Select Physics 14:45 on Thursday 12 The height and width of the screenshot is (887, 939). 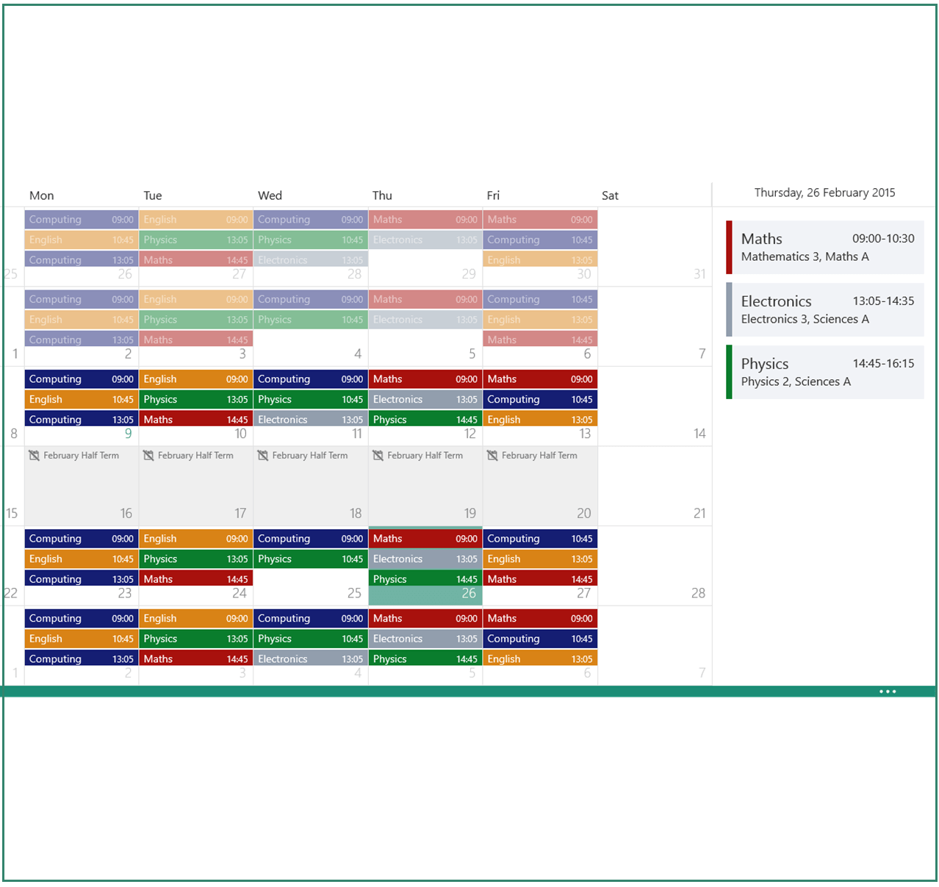click(x=425, y=419)
